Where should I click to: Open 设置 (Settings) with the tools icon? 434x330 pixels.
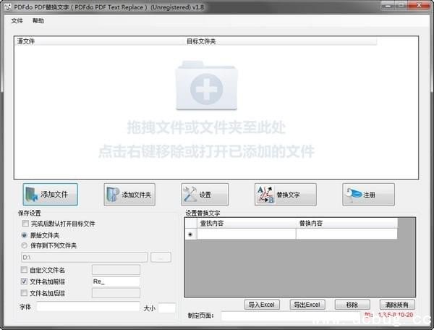[205, 195]
